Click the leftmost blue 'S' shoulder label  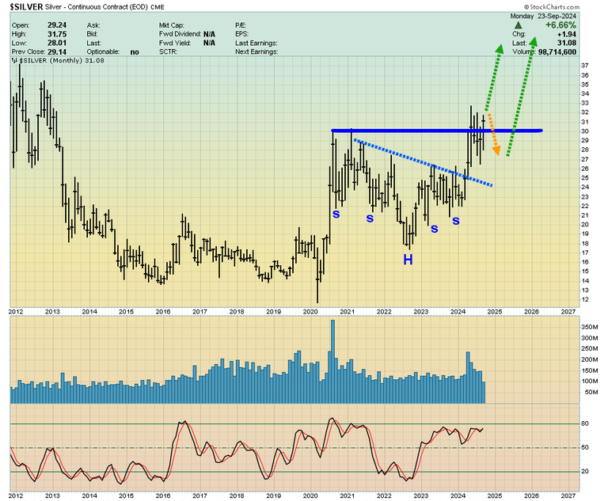click(336, 214)
